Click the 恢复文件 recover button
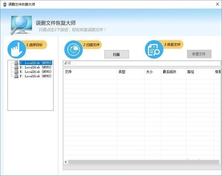The image size is (222, 176). pos(199,54)
